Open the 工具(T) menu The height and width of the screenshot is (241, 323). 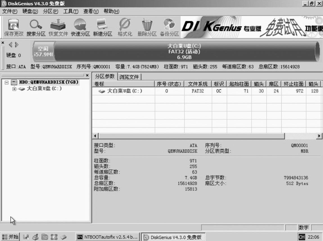(x=71, y=11)
